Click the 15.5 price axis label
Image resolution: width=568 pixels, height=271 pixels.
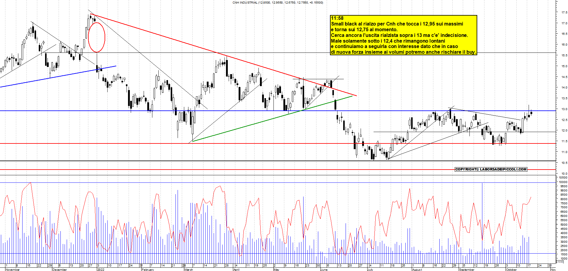[x=564, y=56]
